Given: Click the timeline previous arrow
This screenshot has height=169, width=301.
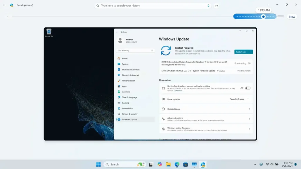Looking at the screenshot, I should [8, 17].
